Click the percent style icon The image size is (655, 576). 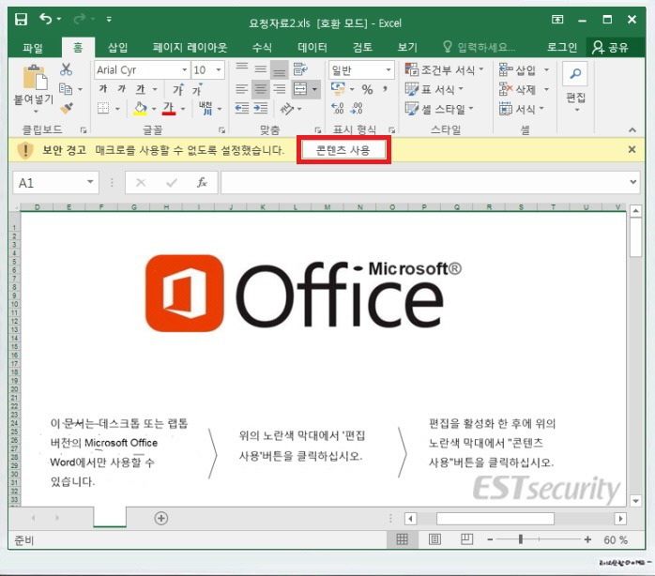click(x=367, y=89)
